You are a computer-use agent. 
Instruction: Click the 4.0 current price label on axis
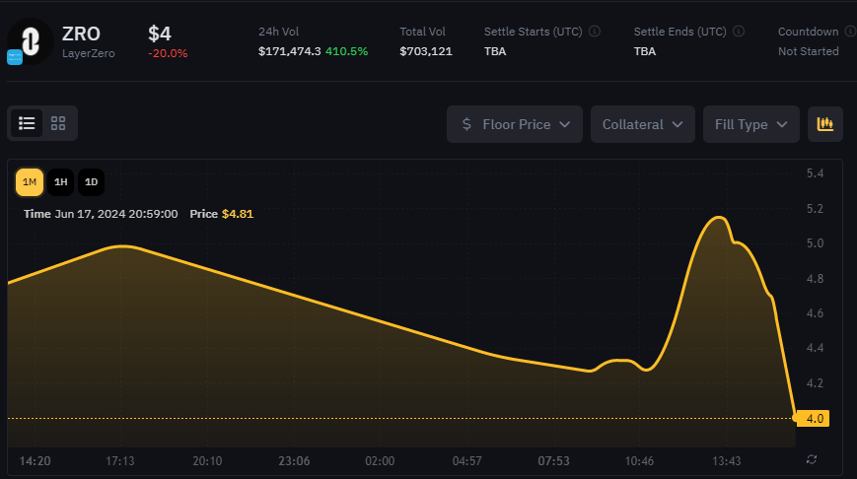pyautogui.click(x=814, y=418)
